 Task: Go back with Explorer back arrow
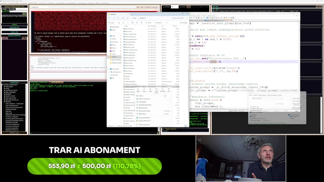(x=109, y=18)
